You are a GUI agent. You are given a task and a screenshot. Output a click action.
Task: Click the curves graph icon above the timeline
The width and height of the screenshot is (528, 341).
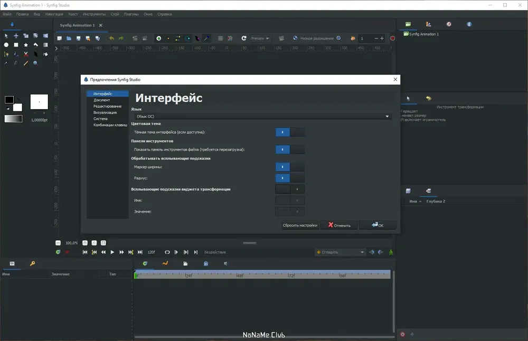pos(165,263)
